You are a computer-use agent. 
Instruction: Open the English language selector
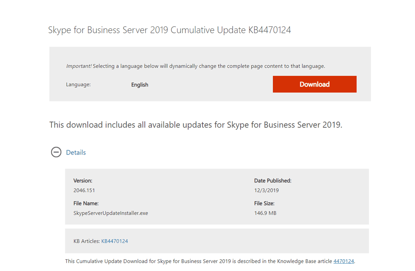point(140,85)
